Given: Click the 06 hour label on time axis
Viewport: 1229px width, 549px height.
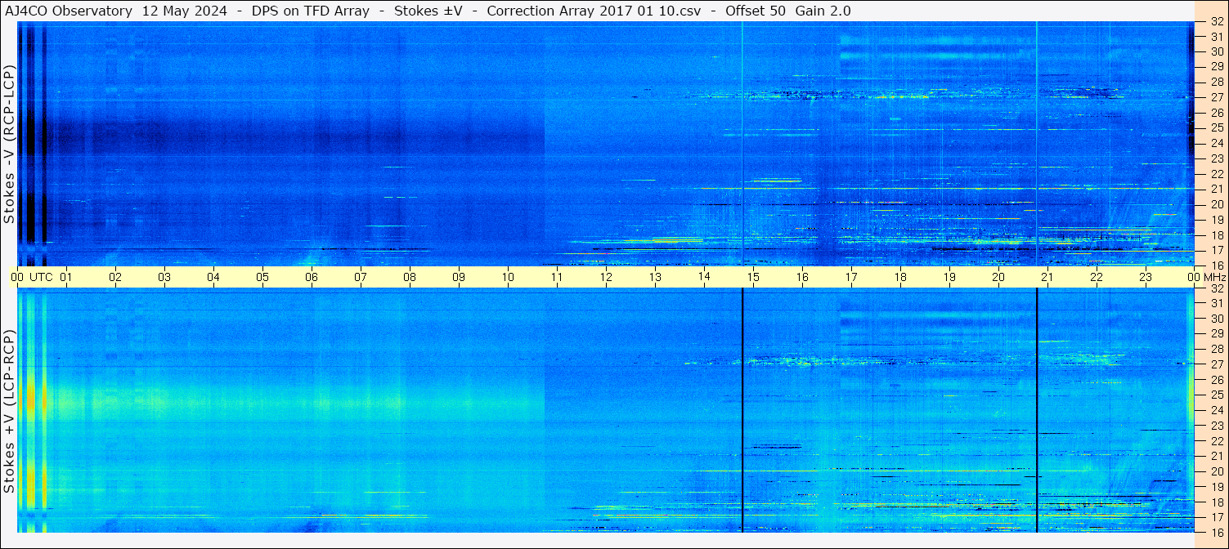Looking at the screenshot, I should 312,277.
